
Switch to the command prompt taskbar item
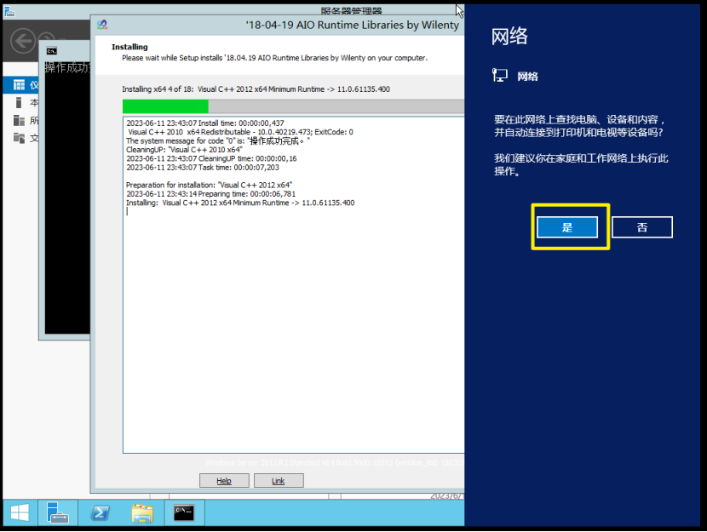pos(184,512)
